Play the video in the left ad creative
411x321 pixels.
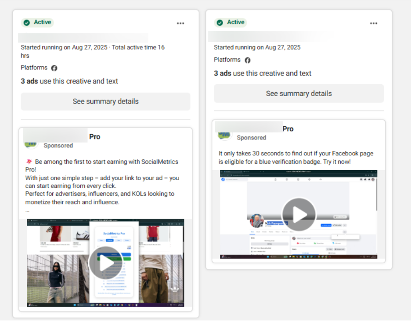click(x=105, y=262)
